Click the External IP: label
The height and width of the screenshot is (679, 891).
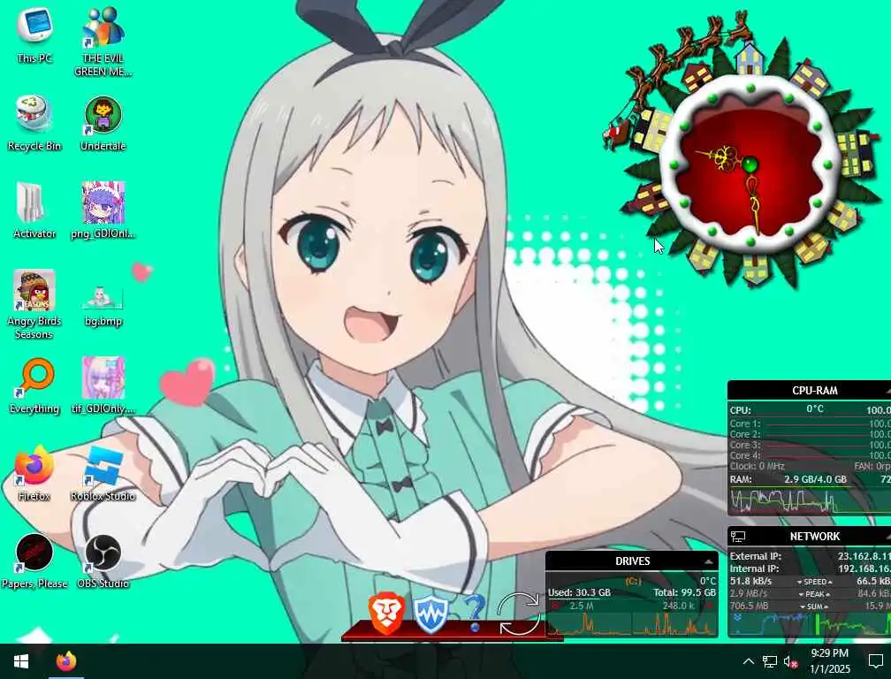tap(755, 556)
